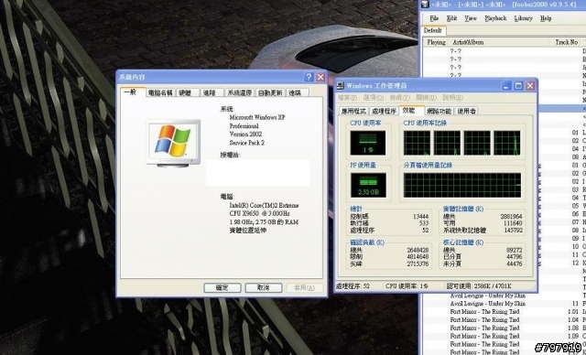Click the 取消 button in 系統內容

264,287
